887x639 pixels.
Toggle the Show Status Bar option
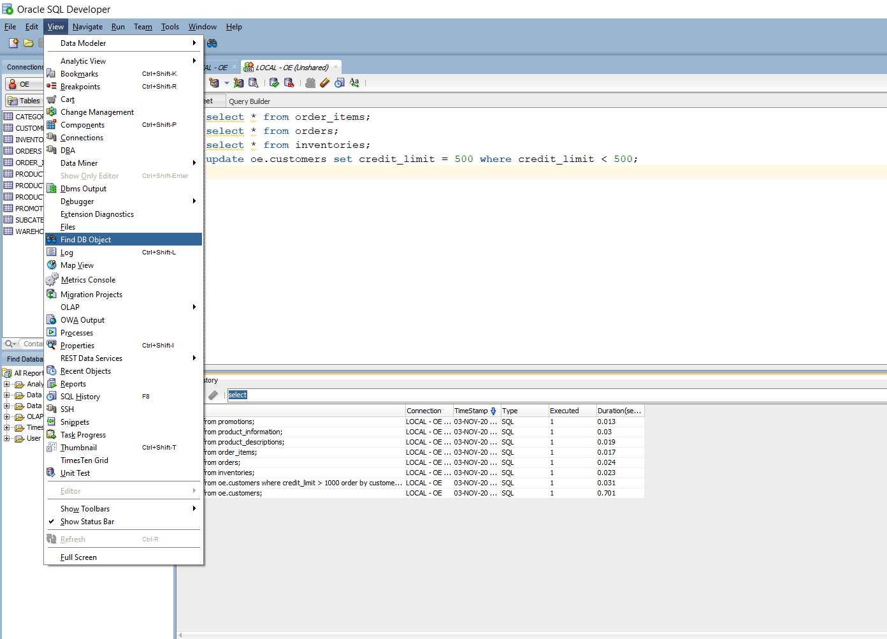pyautogui.click(x=124, y=522)
